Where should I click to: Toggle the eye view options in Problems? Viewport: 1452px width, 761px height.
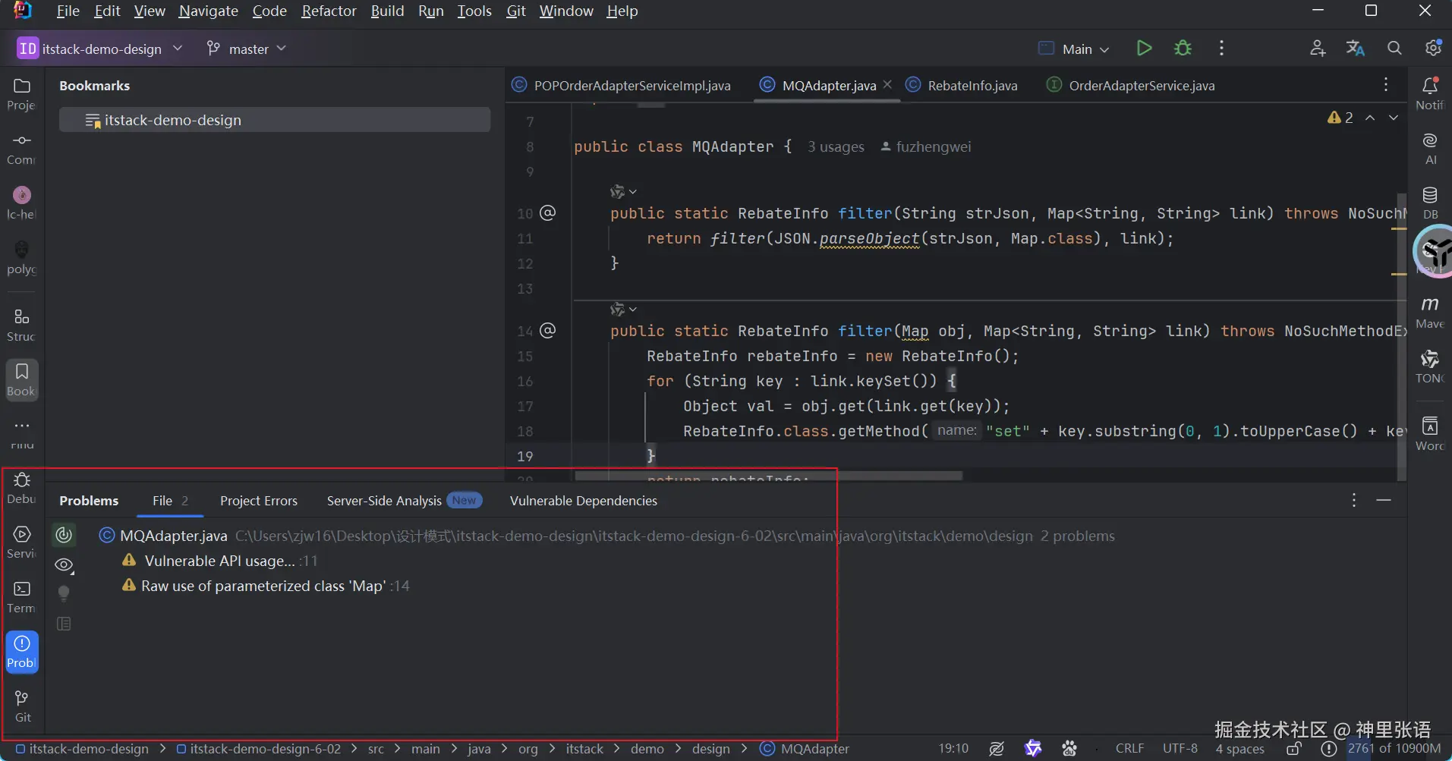(64, 564)
